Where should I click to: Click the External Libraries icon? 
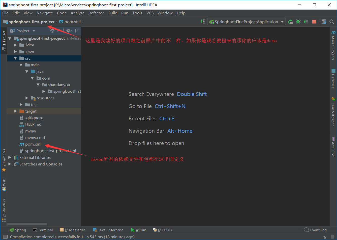tap(16, 158)
